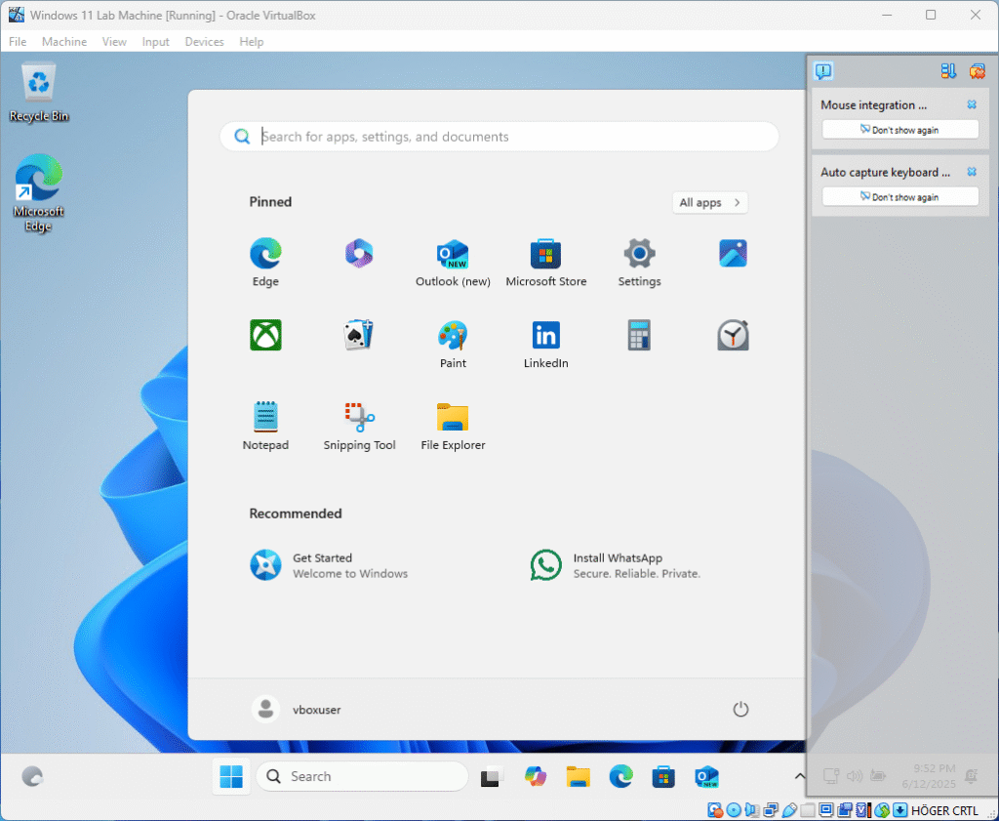Click the optical disk status icon
The height and width of the screenshot is (821, 999).
734,810
